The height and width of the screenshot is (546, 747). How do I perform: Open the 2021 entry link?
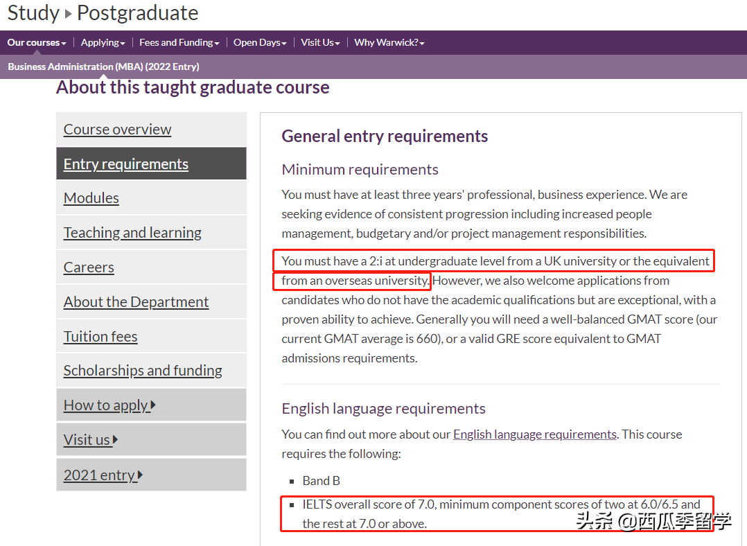pos(103,475)
